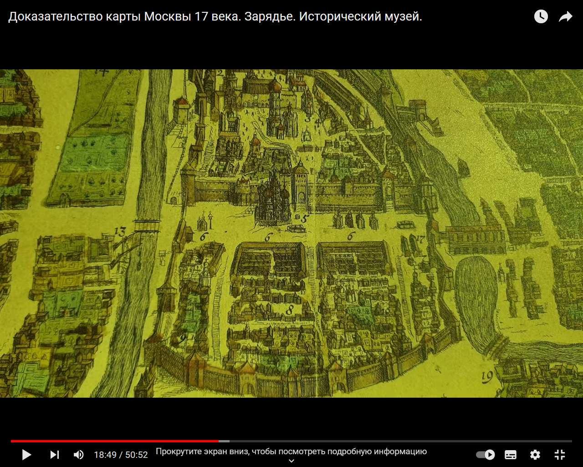Click "Прокрутите экран вниз" info text

291,451
